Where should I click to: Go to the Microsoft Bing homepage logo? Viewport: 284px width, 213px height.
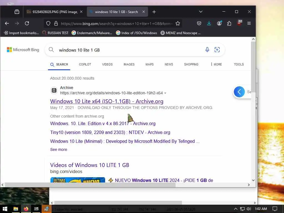(23, 50)
